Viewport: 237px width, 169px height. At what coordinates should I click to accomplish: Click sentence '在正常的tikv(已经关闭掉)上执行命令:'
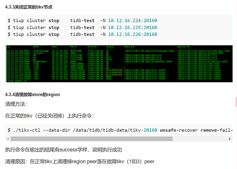click(49, 116)
